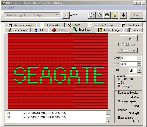Open the Help menu
This screenshot has width=147, height=127.
coord(12,8)
